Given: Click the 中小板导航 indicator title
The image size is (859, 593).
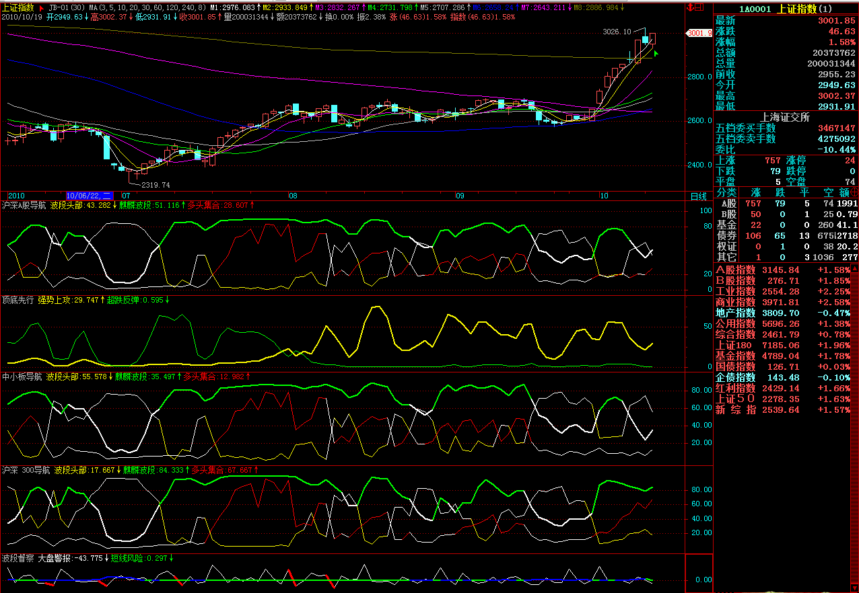Looking at the screenshot, I should point(22,377).
